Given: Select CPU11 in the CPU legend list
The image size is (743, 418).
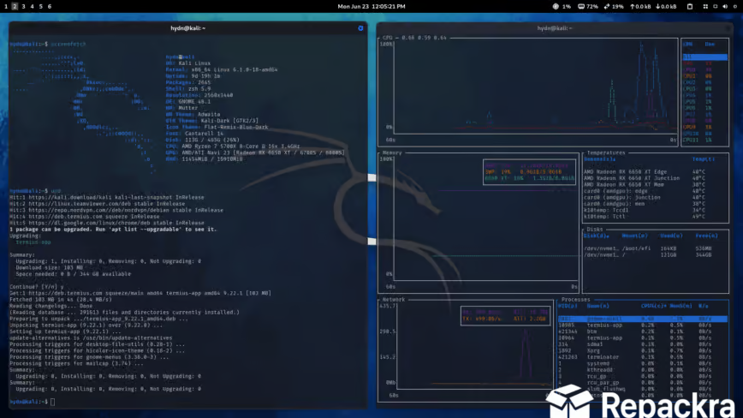Looking at the screenshot, I should coord(698,140).
